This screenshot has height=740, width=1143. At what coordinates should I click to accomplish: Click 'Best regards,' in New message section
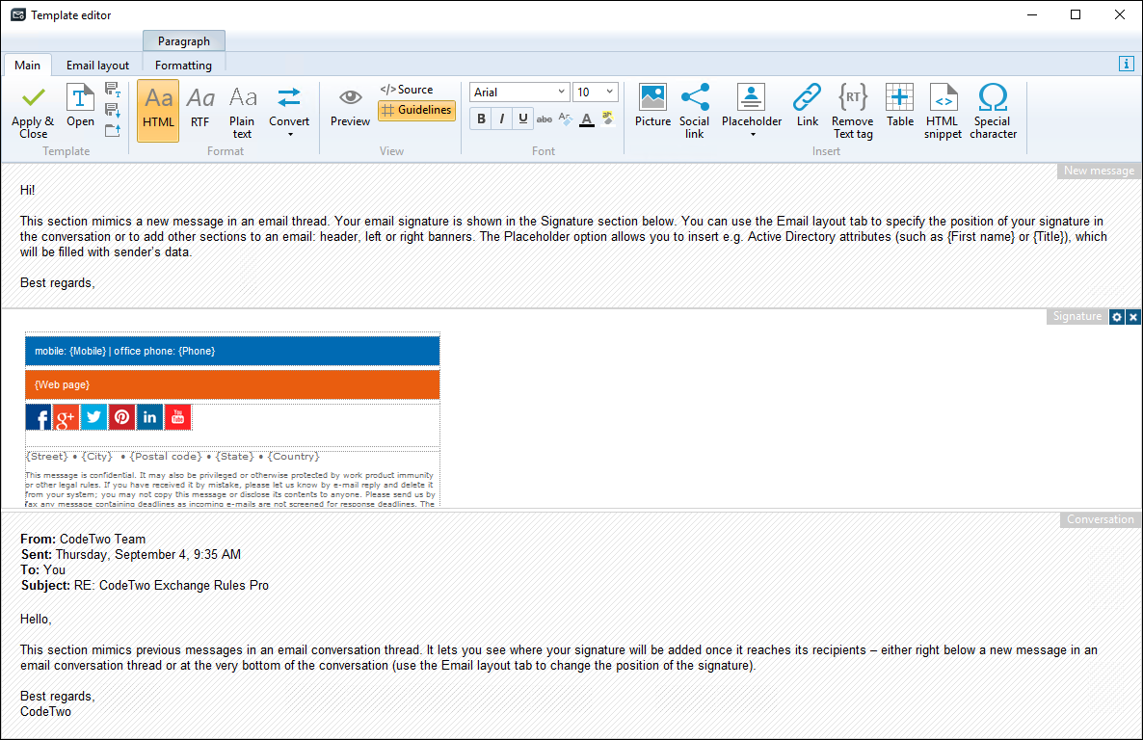tap(58, 283)
